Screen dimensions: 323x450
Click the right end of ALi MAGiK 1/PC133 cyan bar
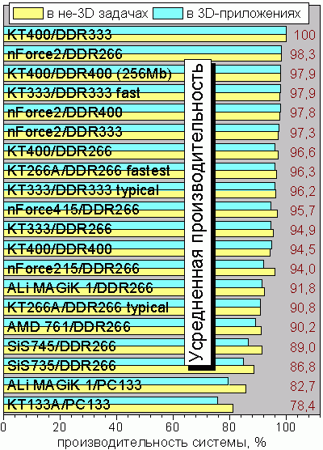click(x=228, y=381)
